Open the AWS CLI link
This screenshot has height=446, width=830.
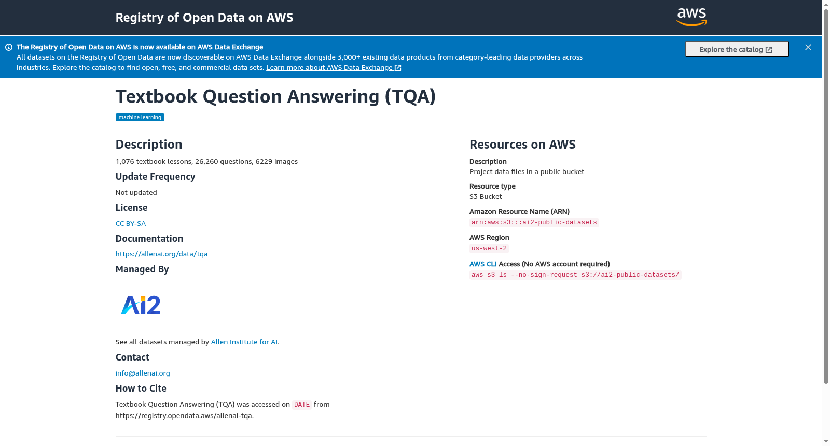(483, 264)
